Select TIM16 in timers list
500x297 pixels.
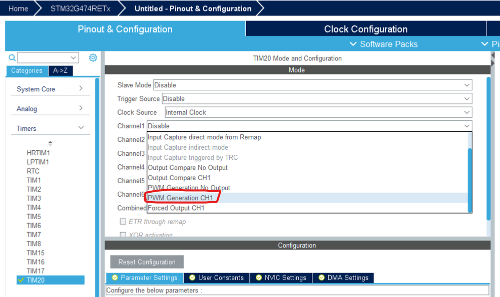pos(36,262)
